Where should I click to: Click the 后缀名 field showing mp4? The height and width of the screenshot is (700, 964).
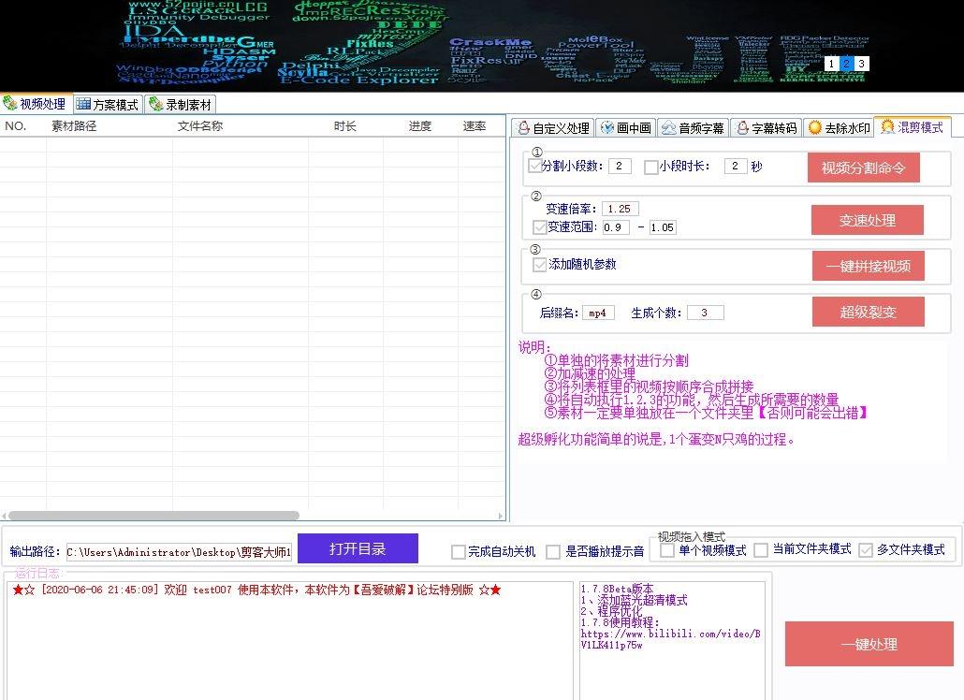pos(598,313)
